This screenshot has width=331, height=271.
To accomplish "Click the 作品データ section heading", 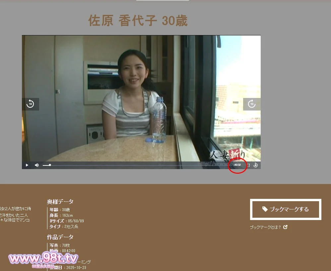I will [x=60, y=237].
